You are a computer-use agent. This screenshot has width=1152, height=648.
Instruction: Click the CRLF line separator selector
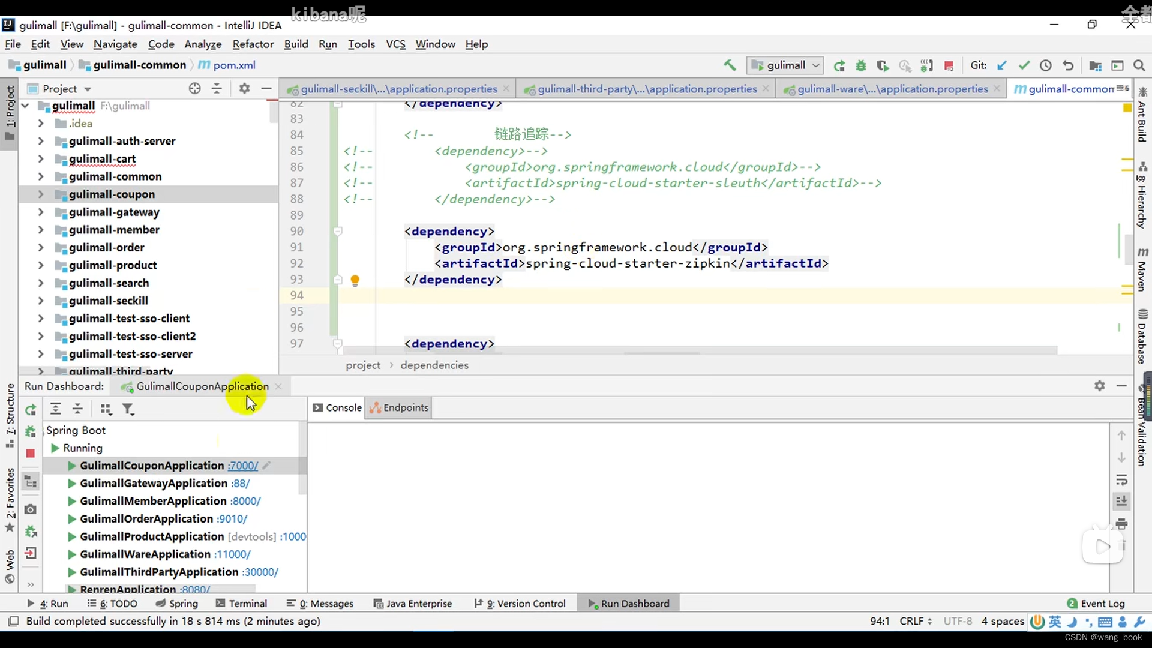tap(916, 622)
